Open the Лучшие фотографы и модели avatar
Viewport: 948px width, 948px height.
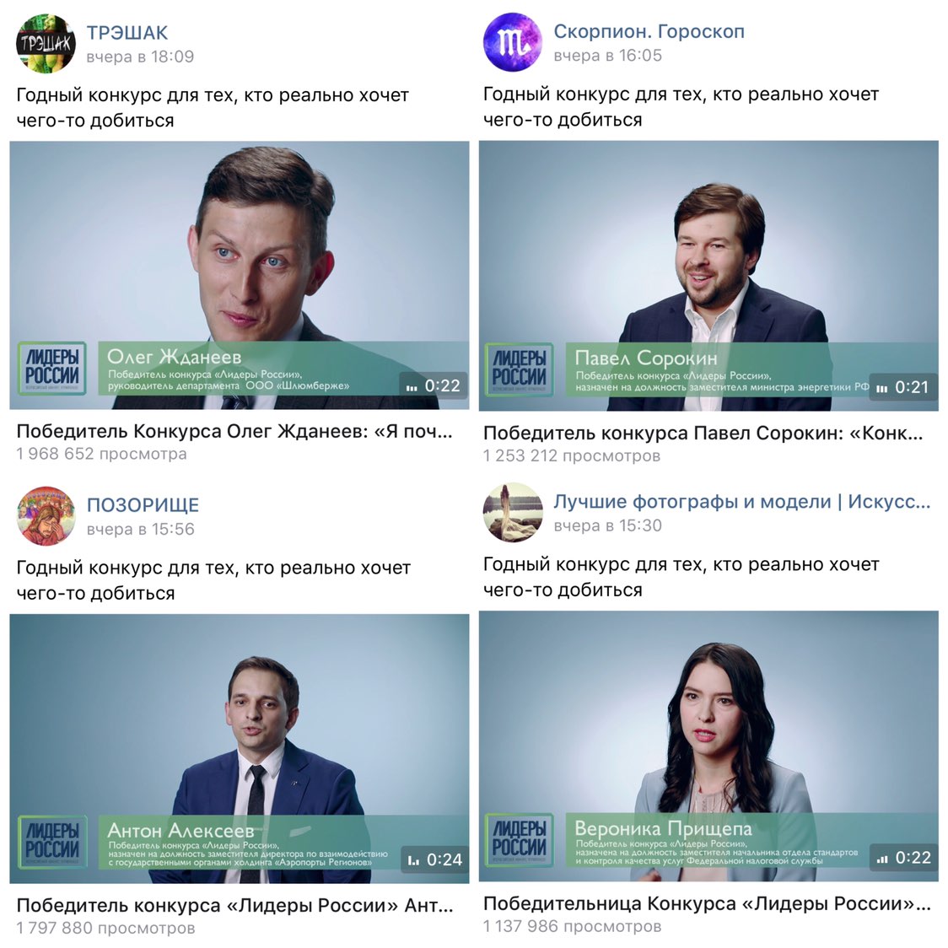(x=513, y=512)
